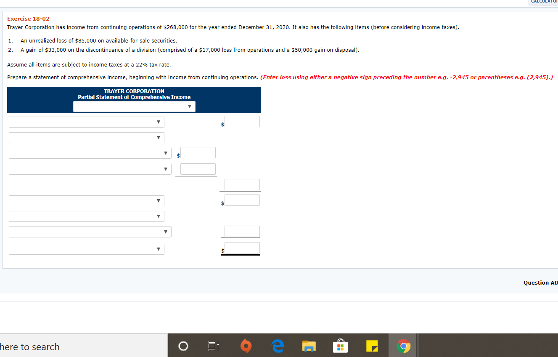Image resolution: width=558 pixels, height=357 pixels.
Task: Expand the dropdown above the underlined subtotal field
Action: click(90, 169)
